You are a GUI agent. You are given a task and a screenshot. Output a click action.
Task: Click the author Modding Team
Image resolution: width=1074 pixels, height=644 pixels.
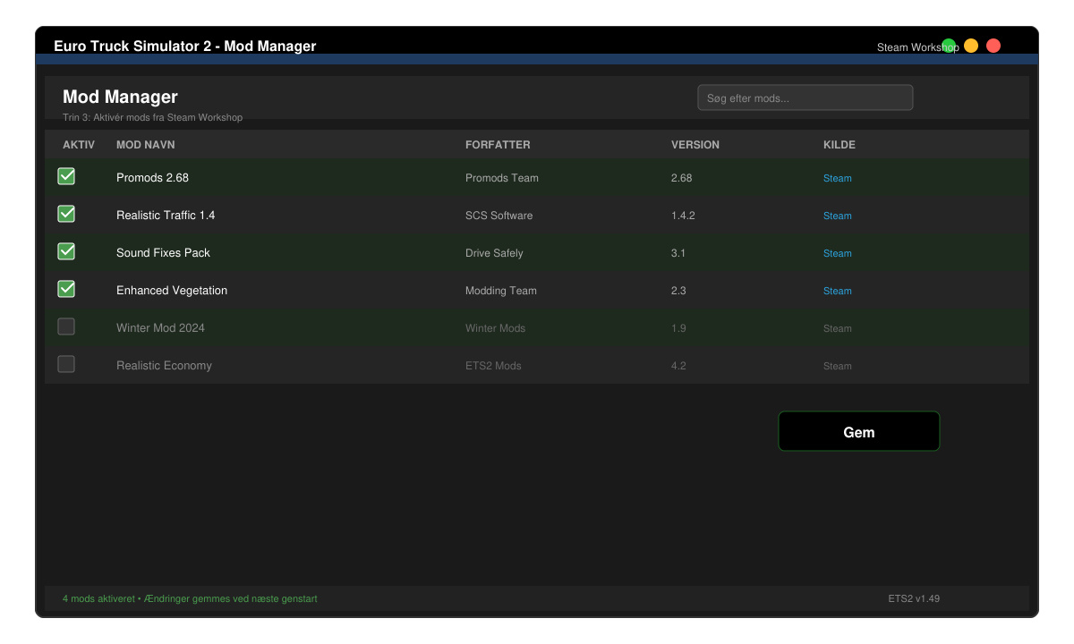click(x=501, y=291)
